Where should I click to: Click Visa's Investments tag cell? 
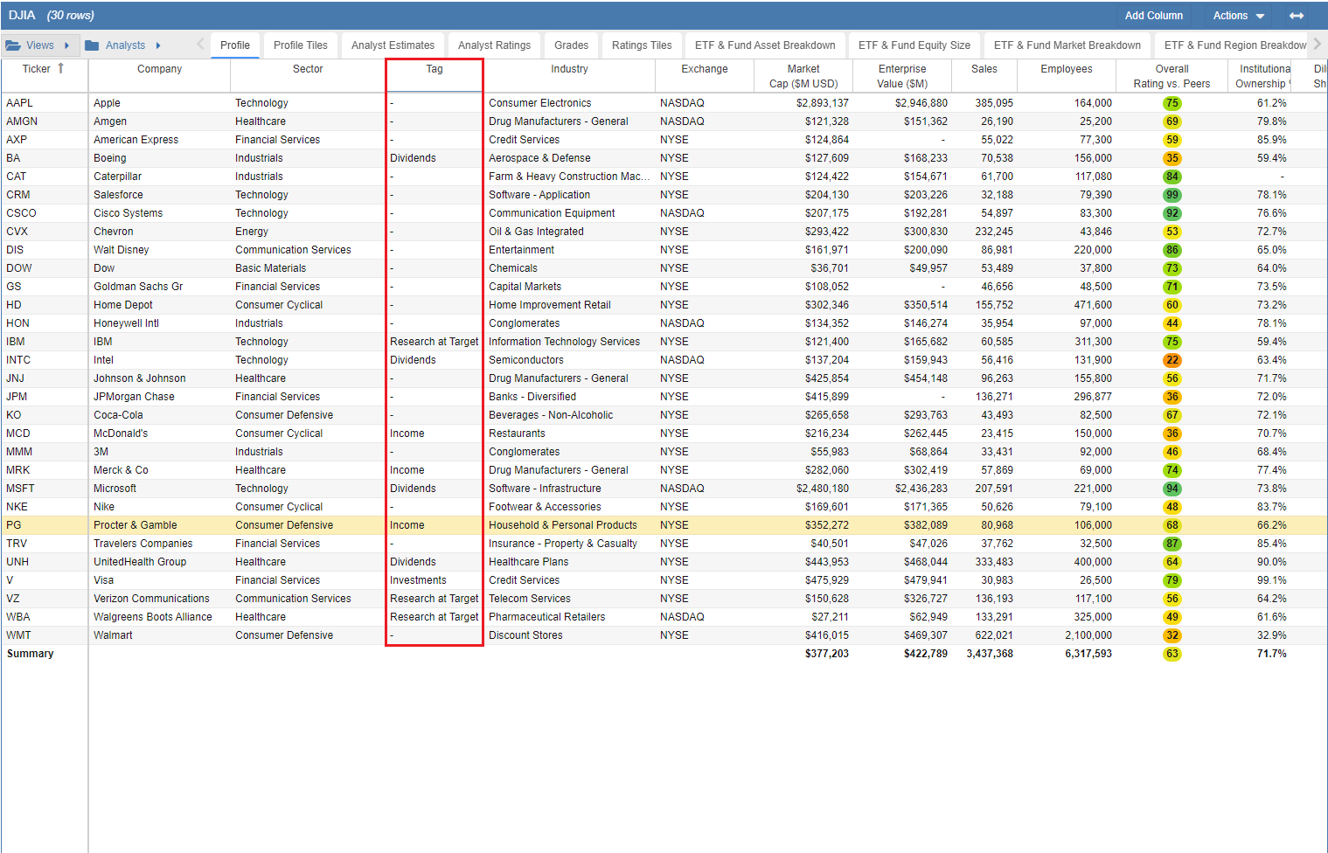[x=435, y=580]
